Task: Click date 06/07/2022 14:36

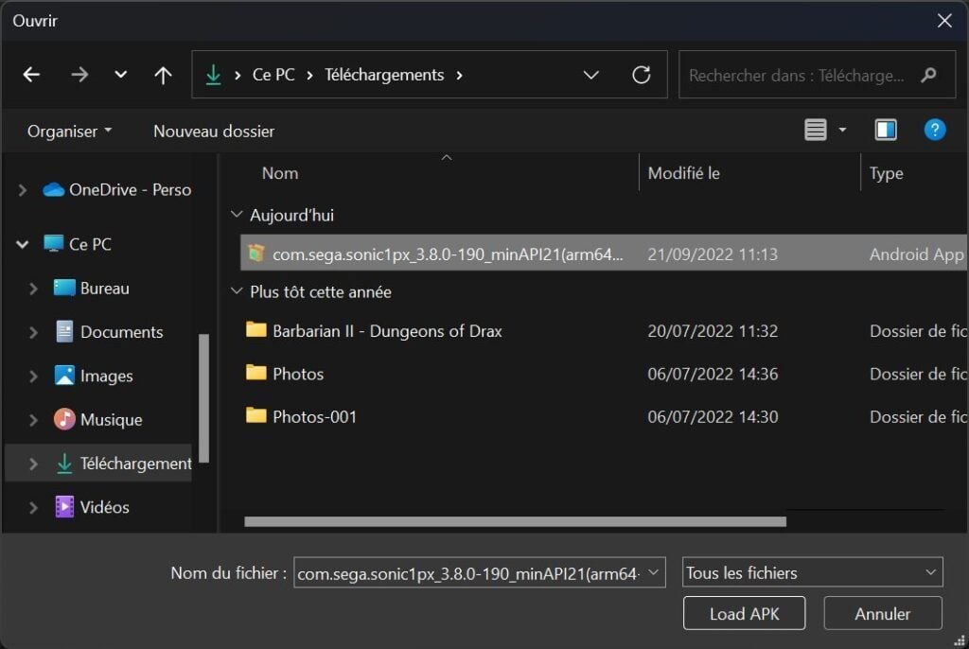Action: point(713,374)
